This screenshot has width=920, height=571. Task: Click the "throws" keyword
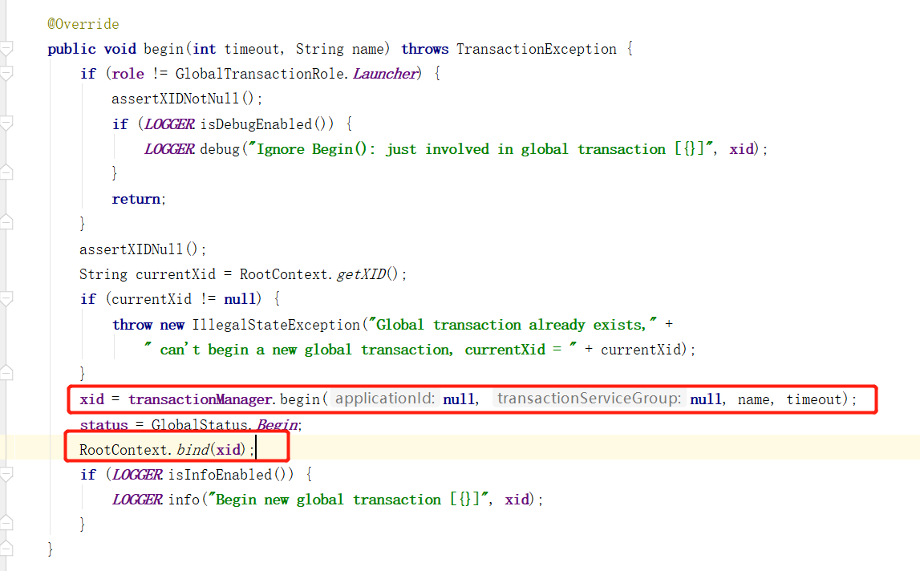[x=425, y=49]
